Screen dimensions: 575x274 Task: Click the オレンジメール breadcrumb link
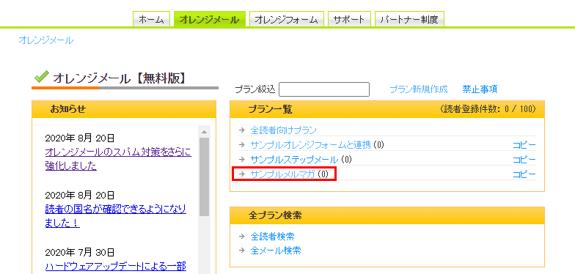coord(45,40)
